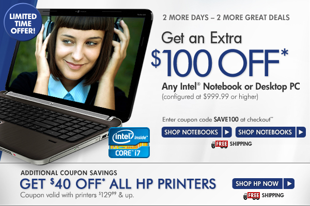Click the arrow icon on the right Shop Notebooks button
Screen dimensions: 310x206
point(301,132)
